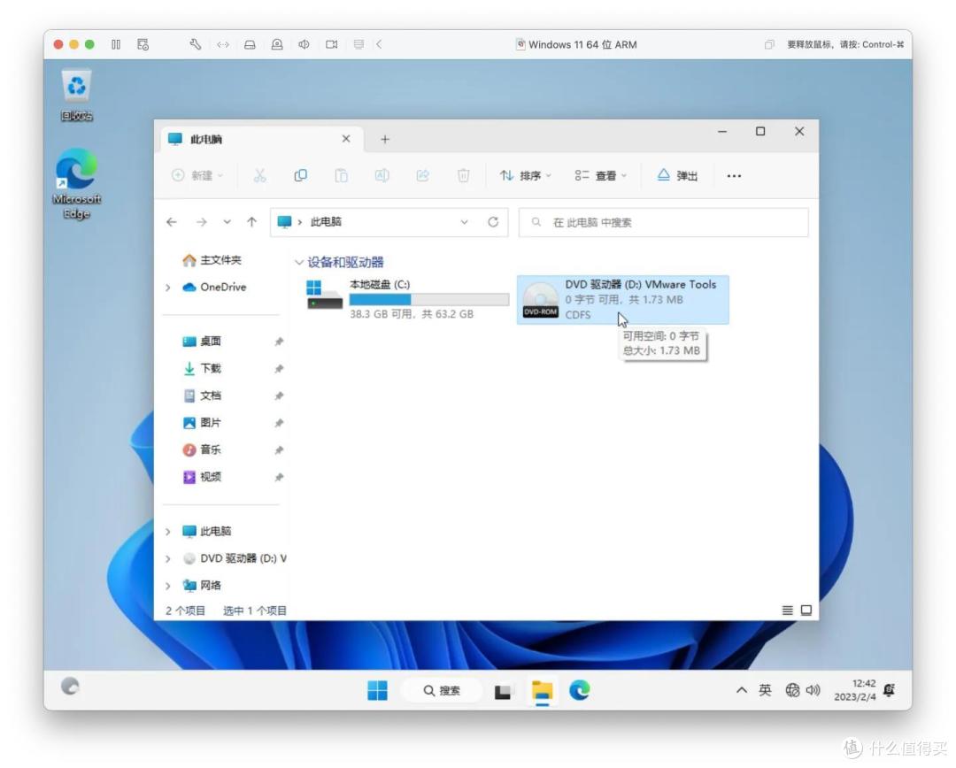Expand the 此电脑 sidebar tree node

(168, 531)
